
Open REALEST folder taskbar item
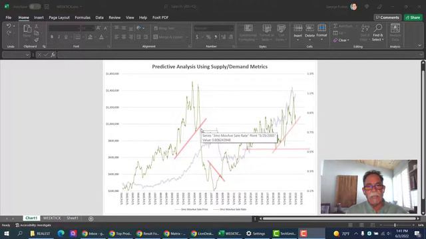[40, 233]
